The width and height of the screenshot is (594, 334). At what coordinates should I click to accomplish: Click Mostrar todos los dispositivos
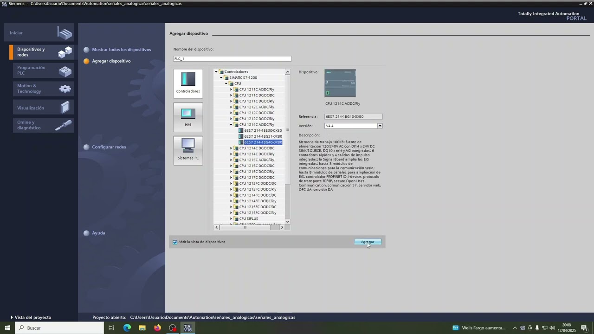122,50
